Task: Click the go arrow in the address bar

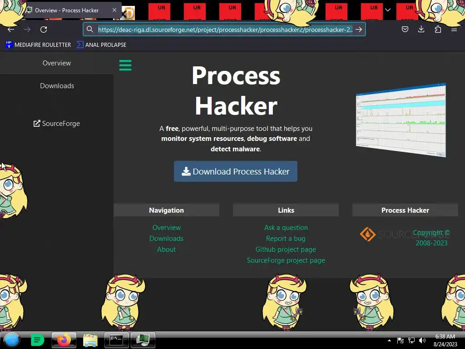Action: (x=359, y=29)
